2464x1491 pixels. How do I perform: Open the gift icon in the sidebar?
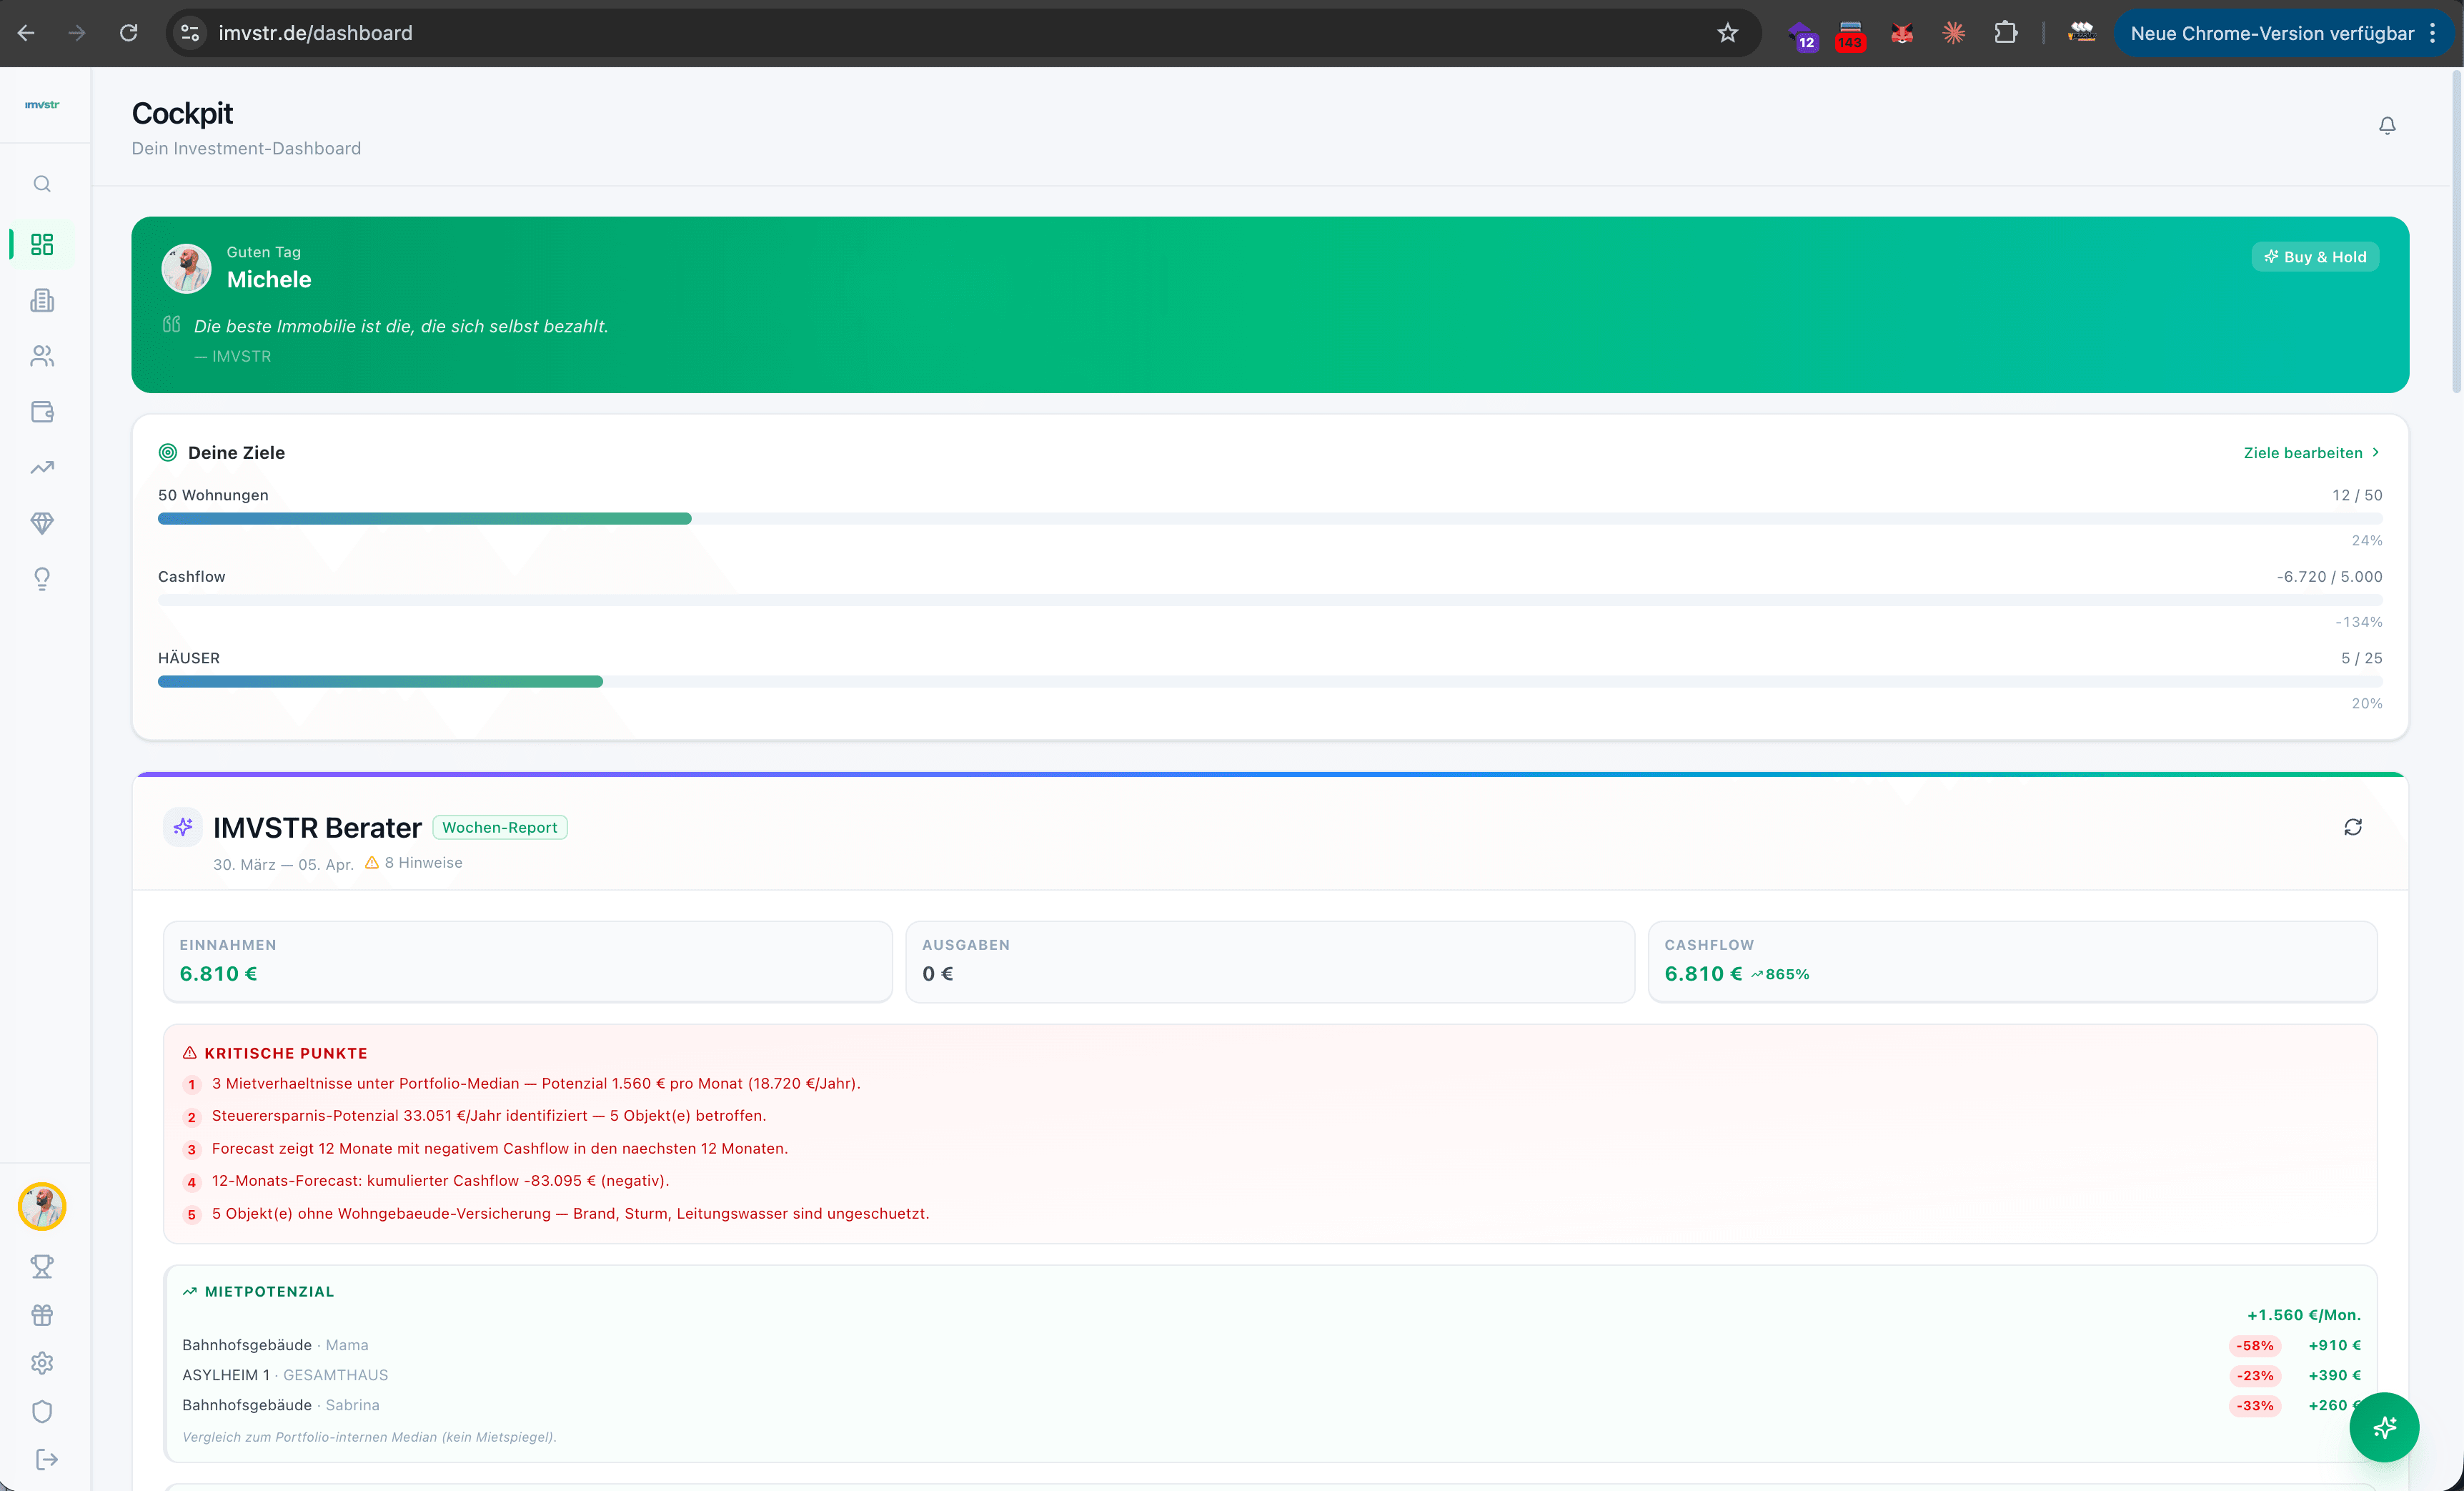[42, 1315]
